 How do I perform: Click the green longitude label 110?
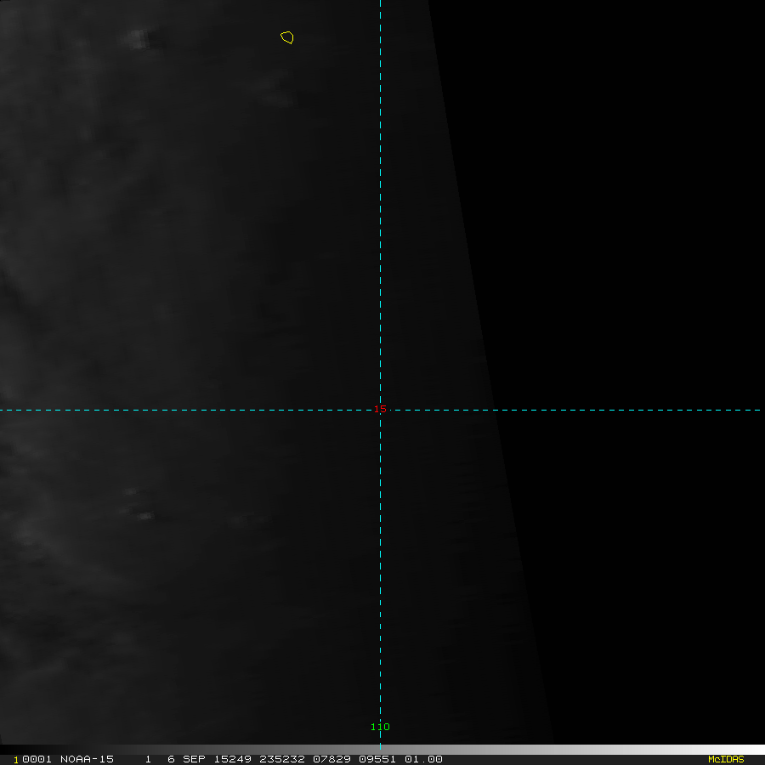point(380,727)
